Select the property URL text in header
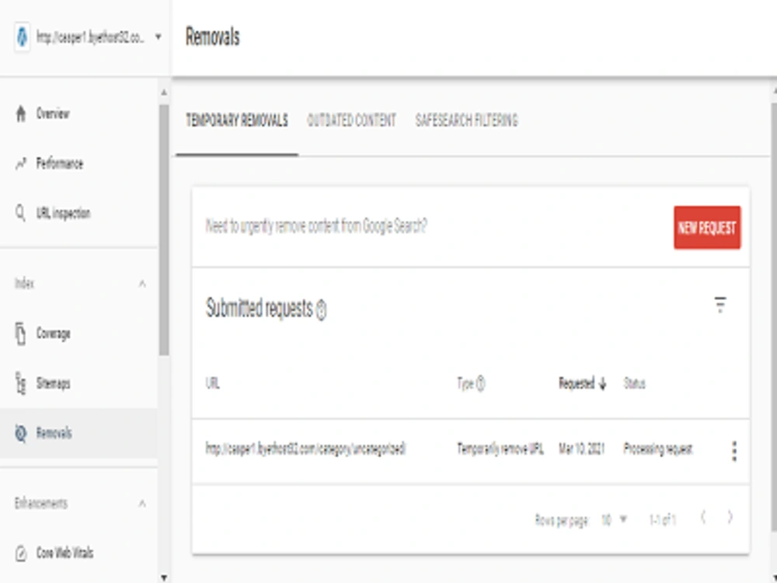This screenshot has height=583, width=777. [90, 37]
